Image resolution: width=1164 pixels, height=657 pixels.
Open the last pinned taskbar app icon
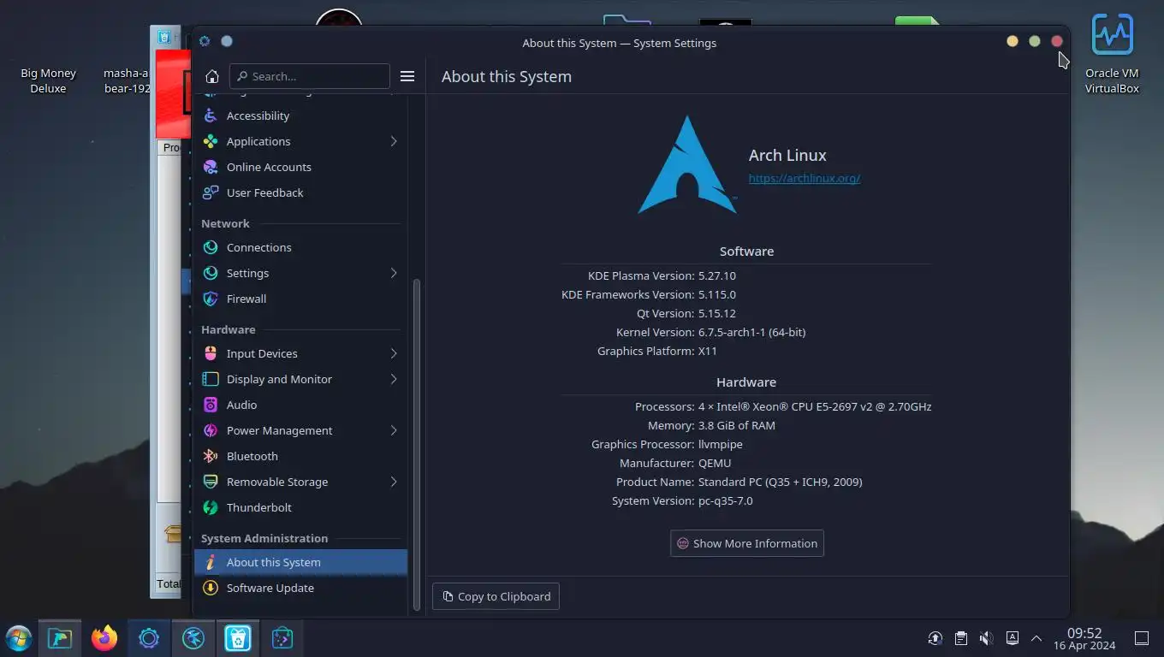282,638
